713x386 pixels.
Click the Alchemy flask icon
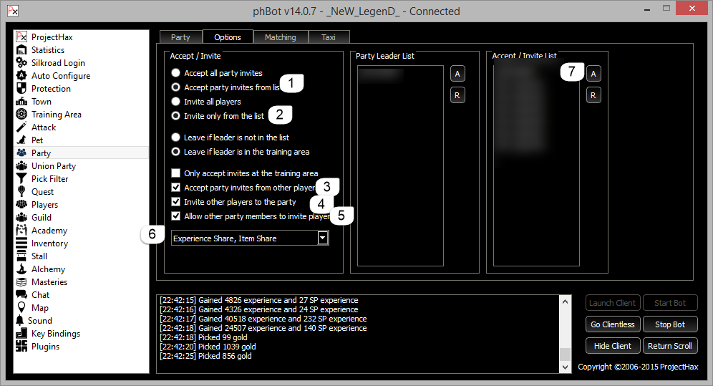pos(21,269)
